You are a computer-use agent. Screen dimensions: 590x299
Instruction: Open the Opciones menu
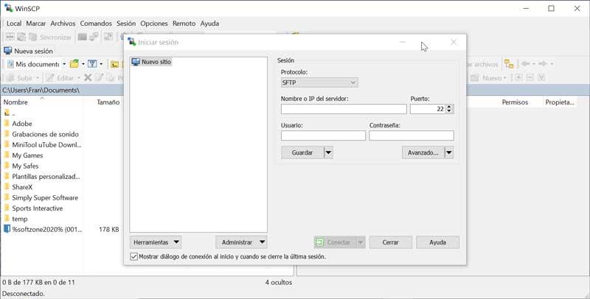pyautogui.click(x=154, y=24)
